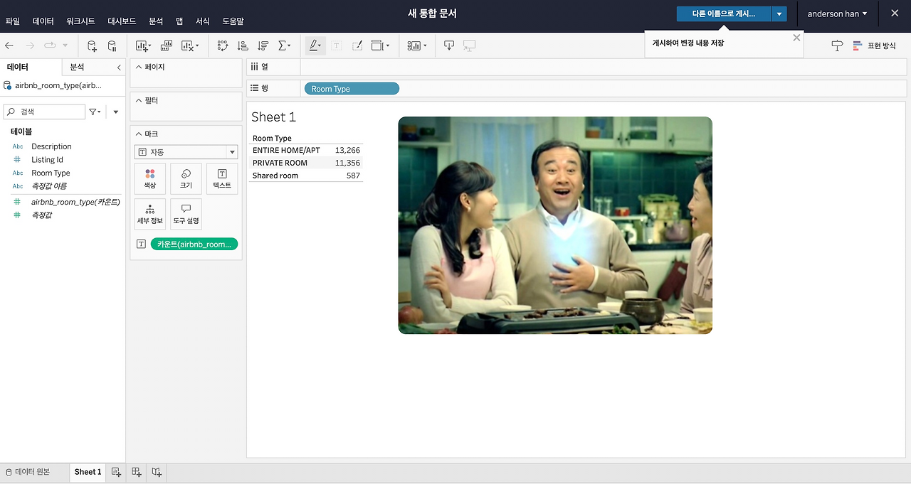
Task: Open the 대시보드 menu
Action: (x=122, y=21)
